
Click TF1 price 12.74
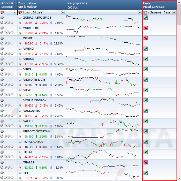pos(29,178)
